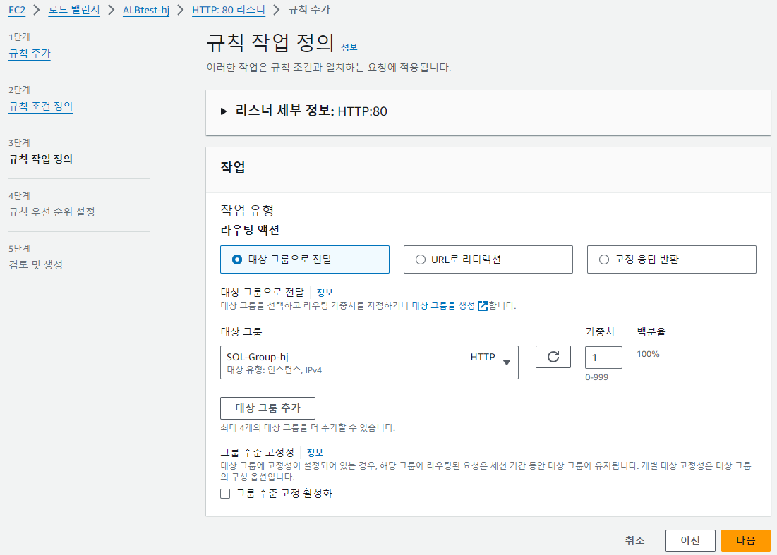This screenshot has height=555, width=777.
Task: Select URL로 리디렉션 radio option
Action: coord(488,260)
